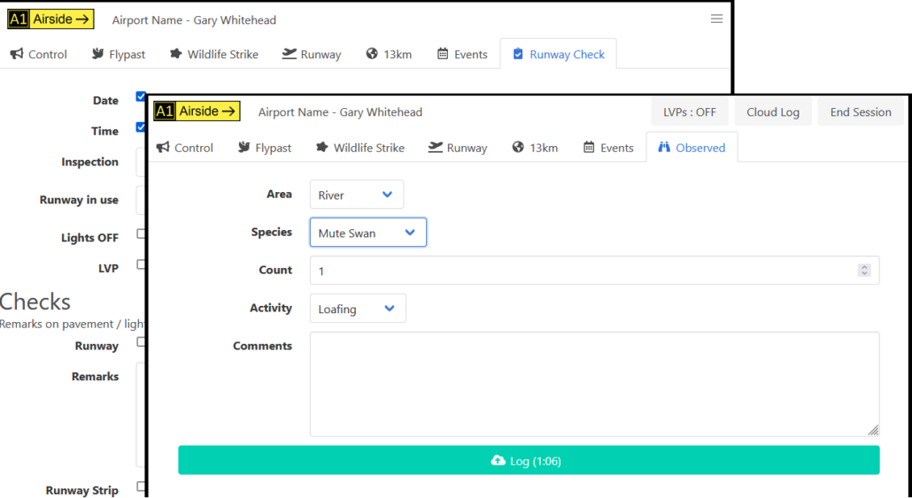Tick the Runway checkbox under Checks
The image size is (912, 498).
pyautogui.click(x=141, y=342)
